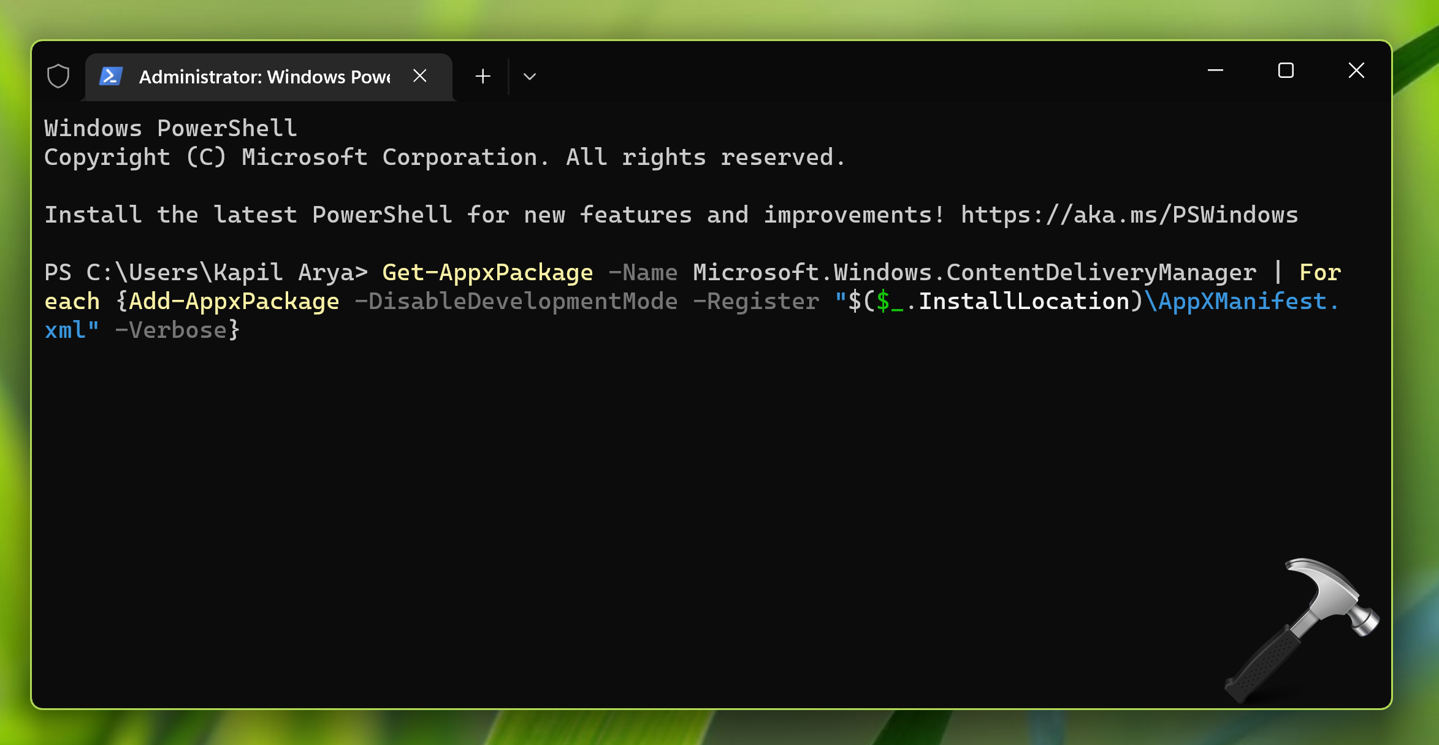Maximize the terminal window
Viewport: 1439px width, 745px height.
point(1286,71)
